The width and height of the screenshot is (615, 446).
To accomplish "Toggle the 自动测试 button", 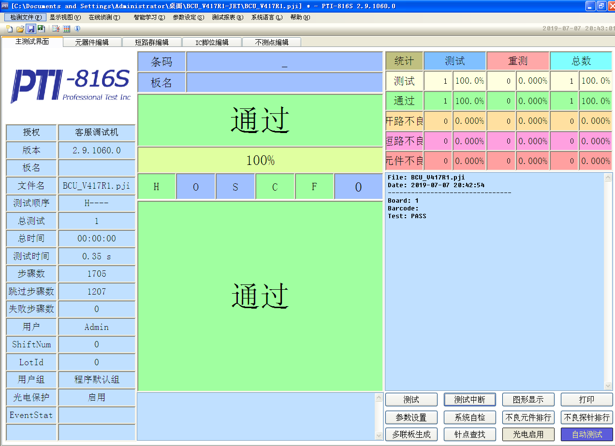I will (587, 434).
